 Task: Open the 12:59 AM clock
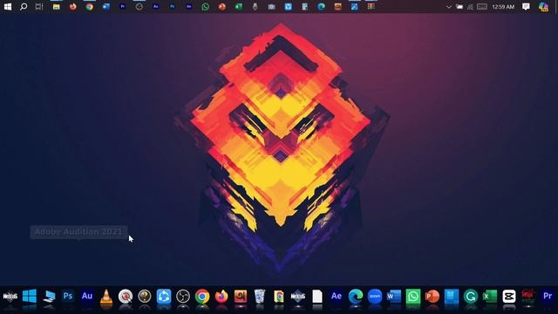click(x=503, y=7)
